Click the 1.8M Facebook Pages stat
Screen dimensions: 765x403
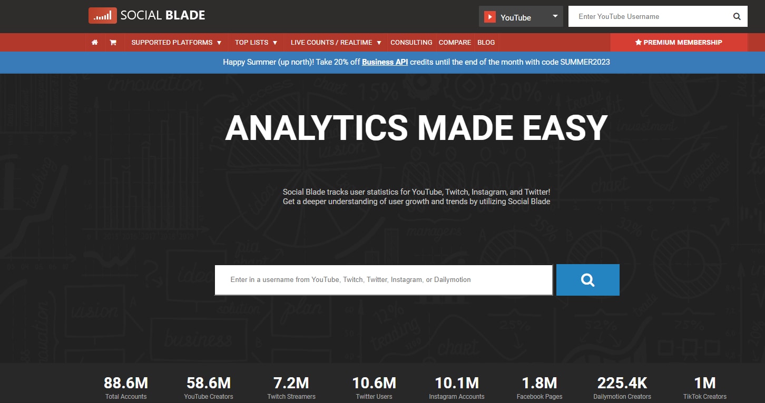[540, 388]
